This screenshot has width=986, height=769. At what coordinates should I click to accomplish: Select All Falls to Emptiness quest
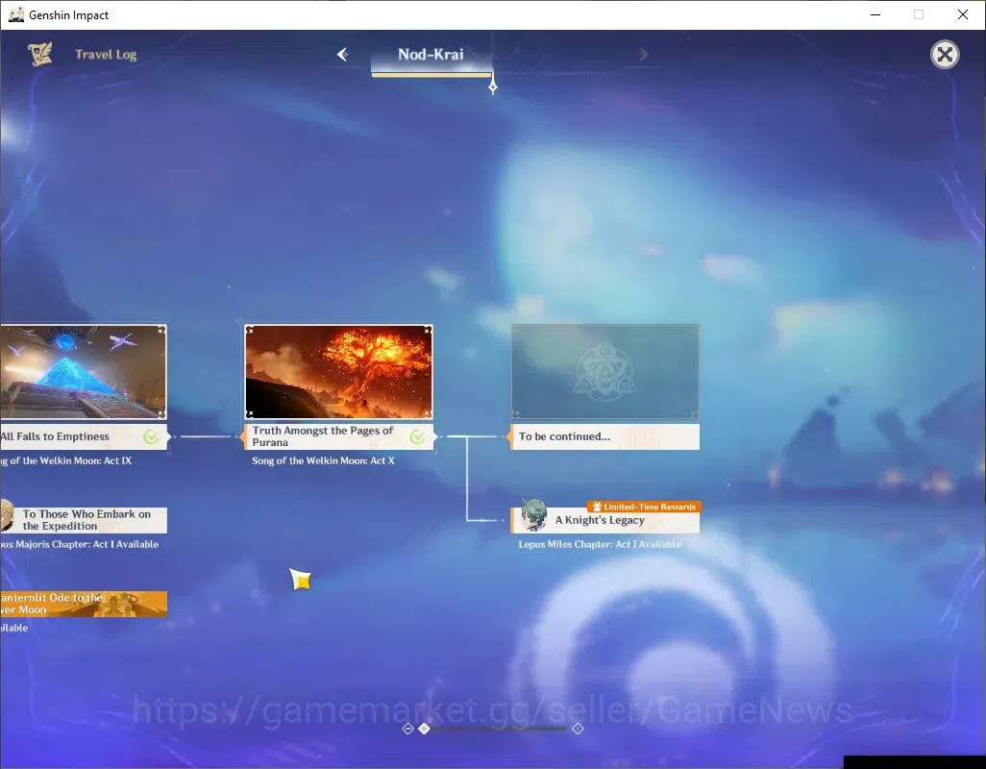point(83,436)
